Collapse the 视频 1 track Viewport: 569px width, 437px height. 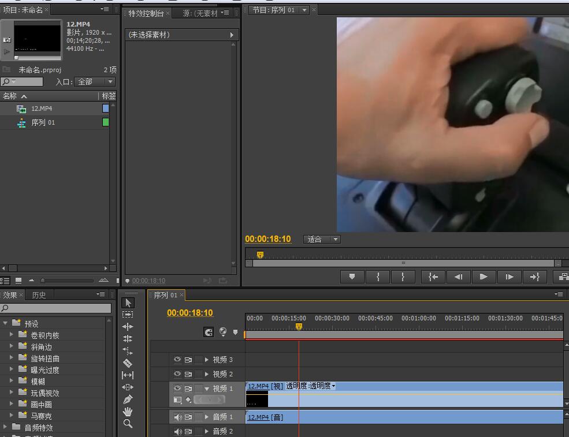[207, 389]
